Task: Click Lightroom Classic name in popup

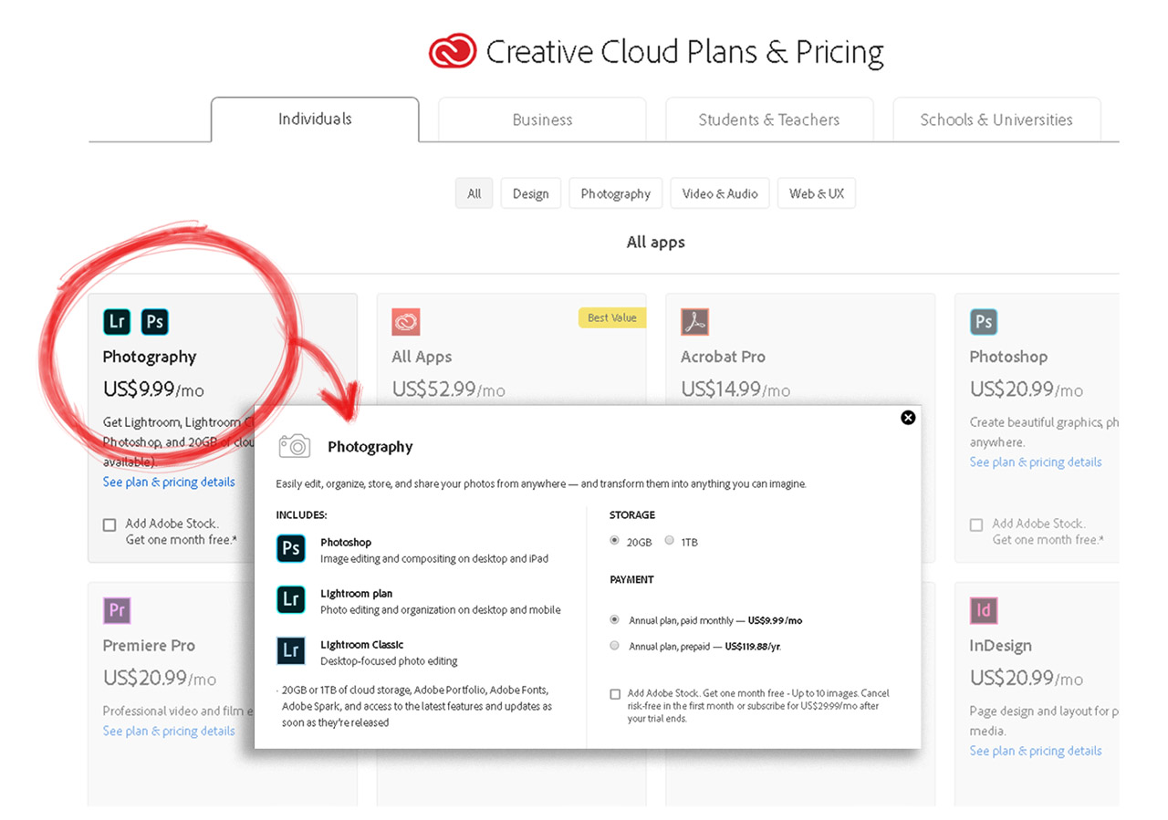Action: coord(361,644)
